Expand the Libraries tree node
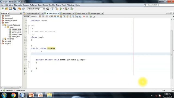The image size is (174, 98). tap(3, 39)
